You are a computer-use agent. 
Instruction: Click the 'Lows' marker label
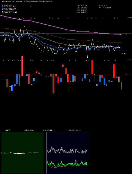(x=130, y=60)
